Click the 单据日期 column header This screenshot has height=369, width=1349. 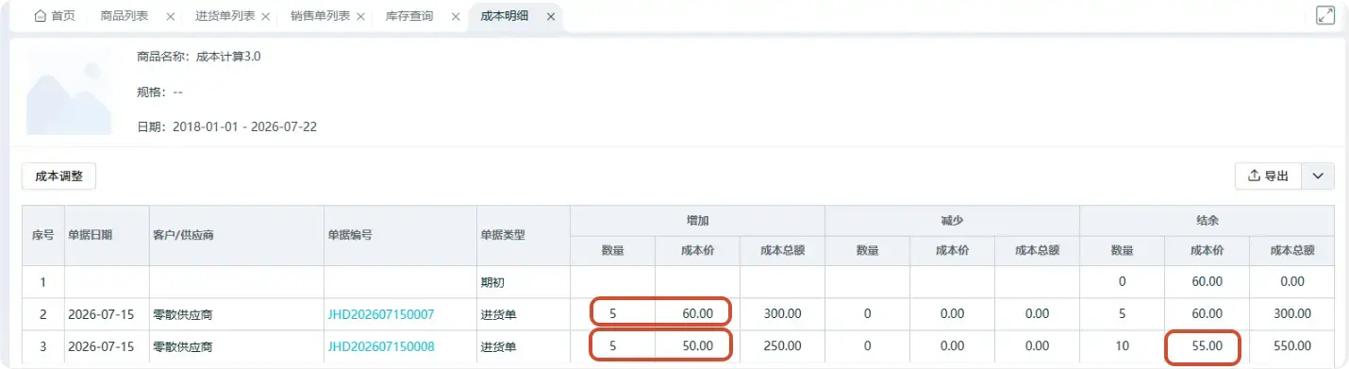coord(90,235)
